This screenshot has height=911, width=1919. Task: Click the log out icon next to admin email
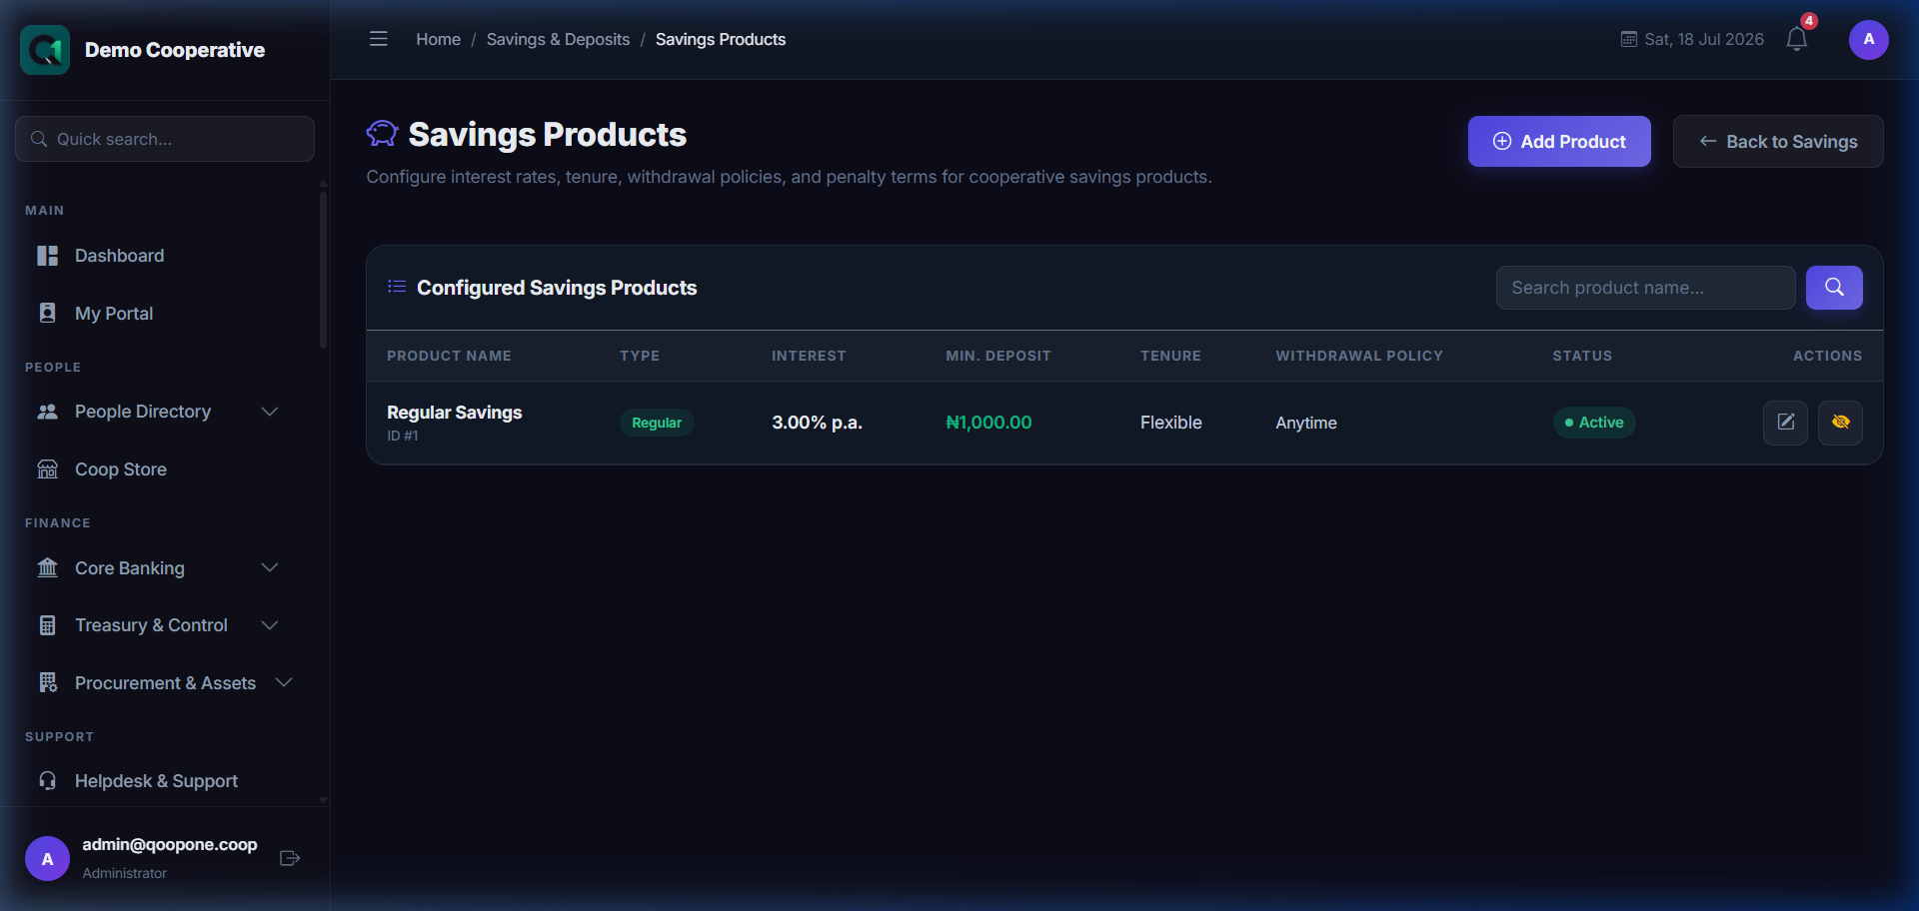pyautogui.click(x=290, y=858)
